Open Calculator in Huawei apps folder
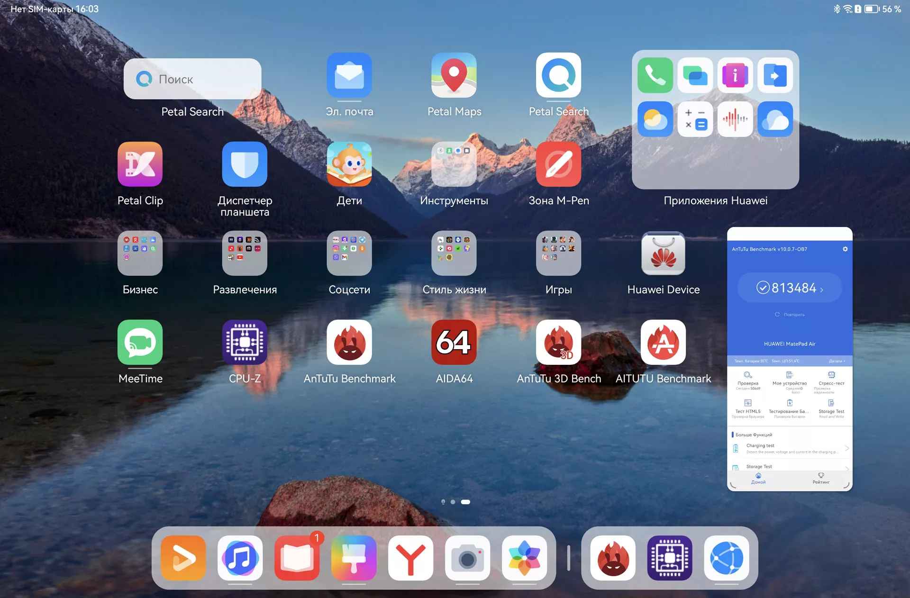910x598 pixels. 695,119
